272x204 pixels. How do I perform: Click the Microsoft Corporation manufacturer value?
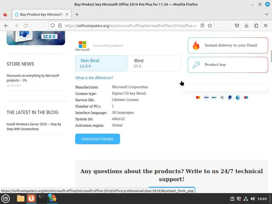coord(130,87)
